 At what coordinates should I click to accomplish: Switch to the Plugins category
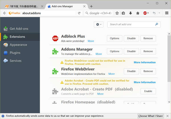(x=15, y=53)
